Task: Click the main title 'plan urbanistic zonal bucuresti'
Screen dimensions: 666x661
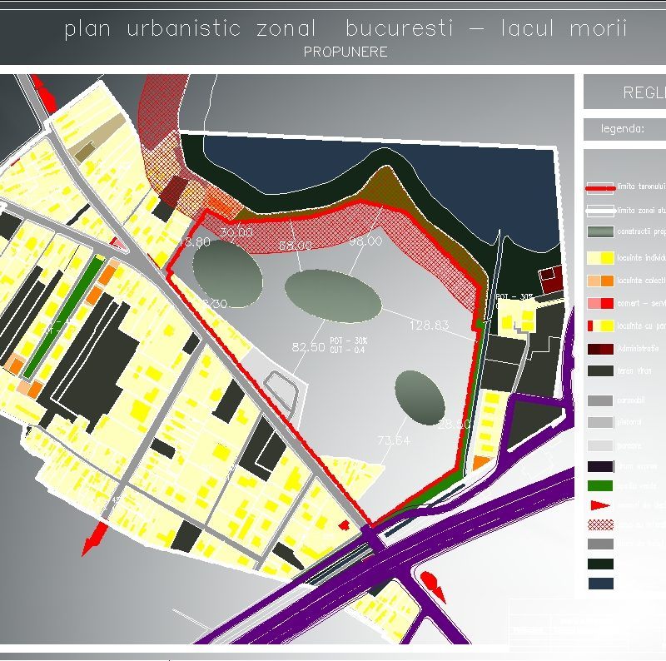Action: click(x=346, y=29)
